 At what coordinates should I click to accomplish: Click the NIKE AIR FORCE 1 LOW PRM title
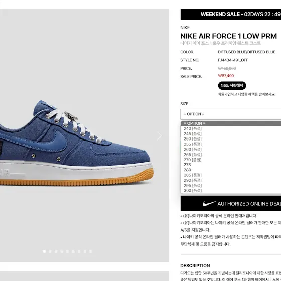click(228, 36)
